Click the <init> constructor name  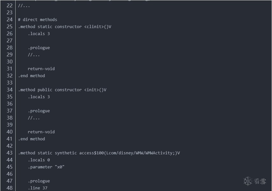pos(92,90)
